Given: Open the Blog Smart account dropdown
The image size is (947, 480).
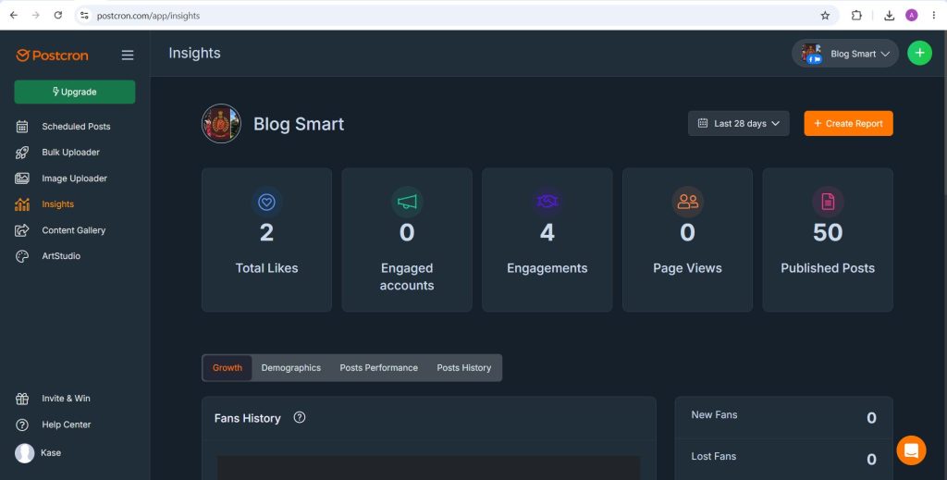Looking at the screenshot, I should [845, 53].
